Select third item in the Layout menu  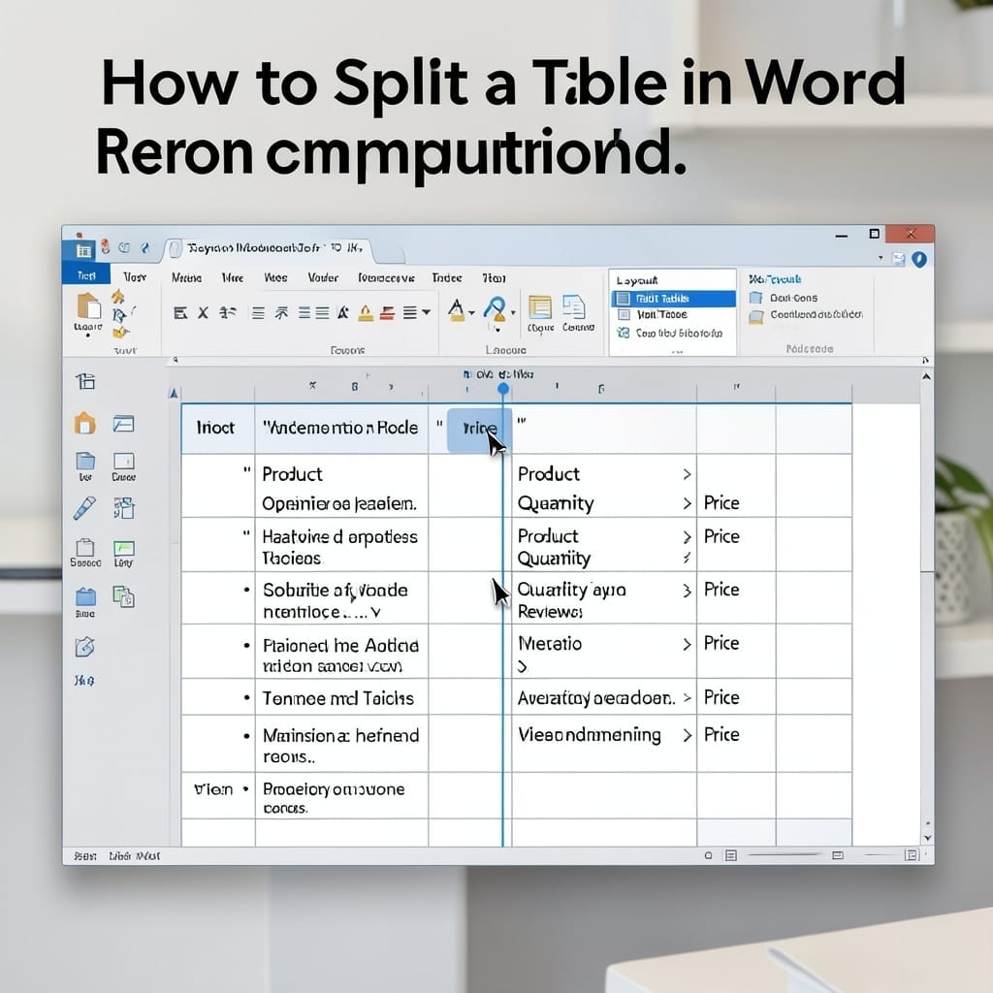click(673, 334)
